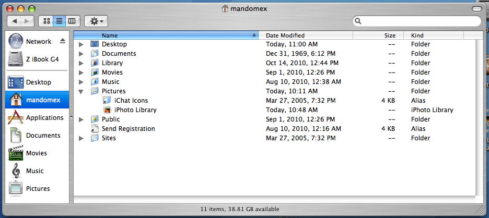Click the 4 KB size of iChat Icons

pos(388,101)
